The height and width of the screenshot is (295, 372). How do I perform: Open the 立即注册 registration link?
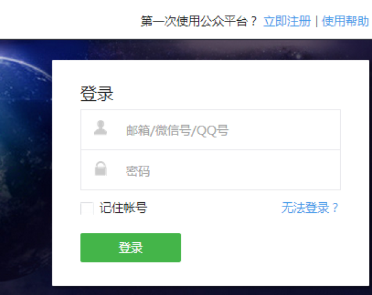[x=287, y=21]
